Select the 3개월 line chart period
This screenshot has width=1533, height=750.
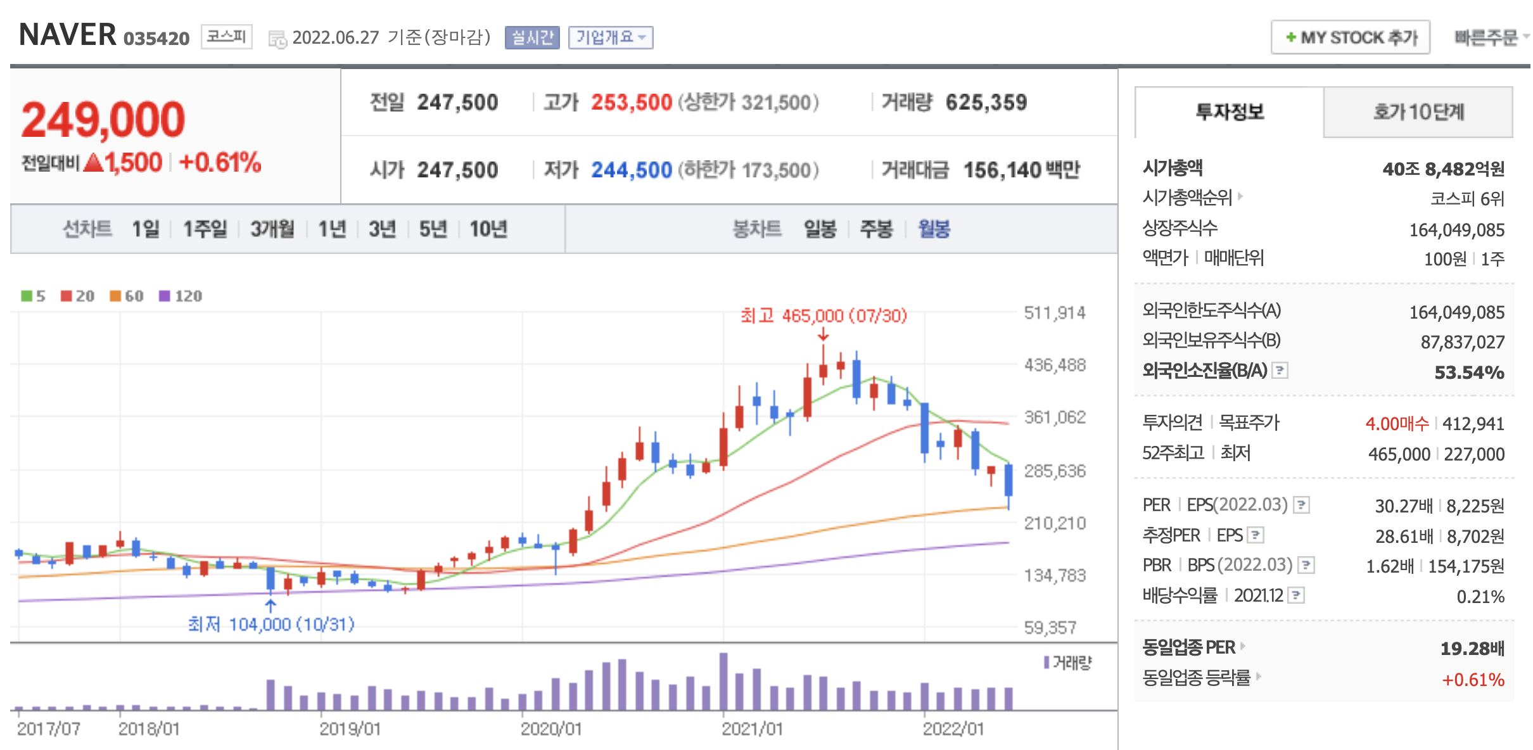(x=272, y=229)
